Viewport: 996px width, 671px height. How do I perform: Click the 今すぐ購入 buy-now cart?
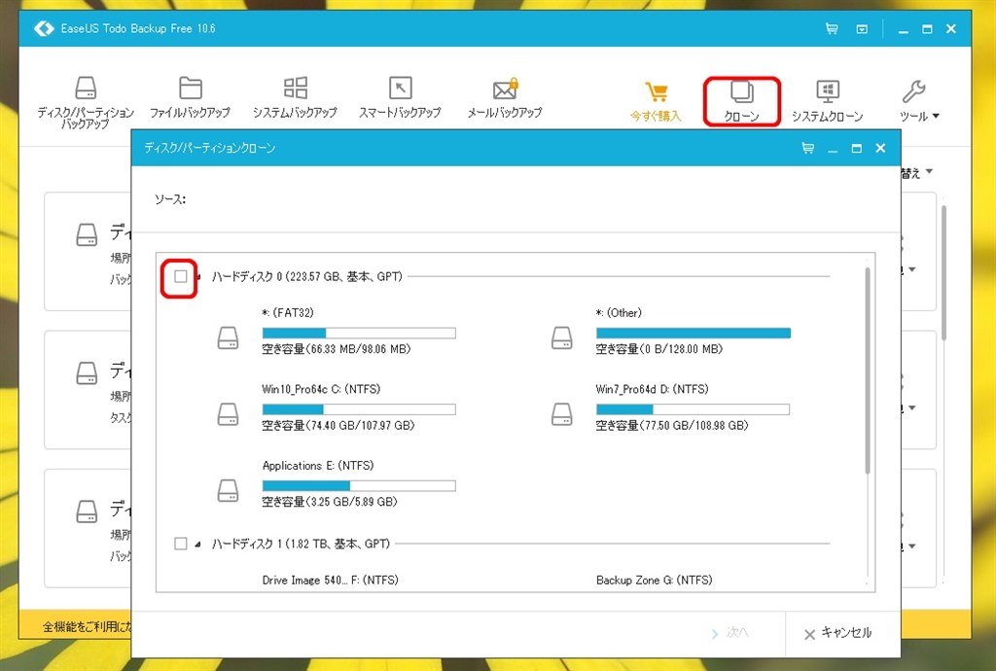(656, 101)
